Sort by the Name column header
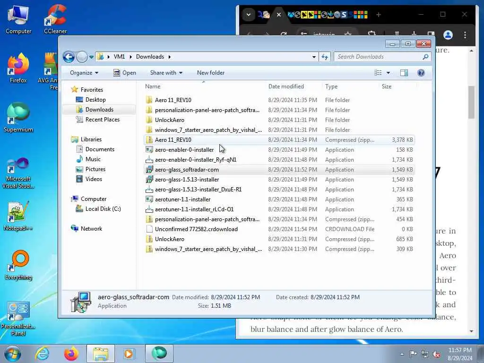This screenshot has width=484, height=363. coord(204,86)
